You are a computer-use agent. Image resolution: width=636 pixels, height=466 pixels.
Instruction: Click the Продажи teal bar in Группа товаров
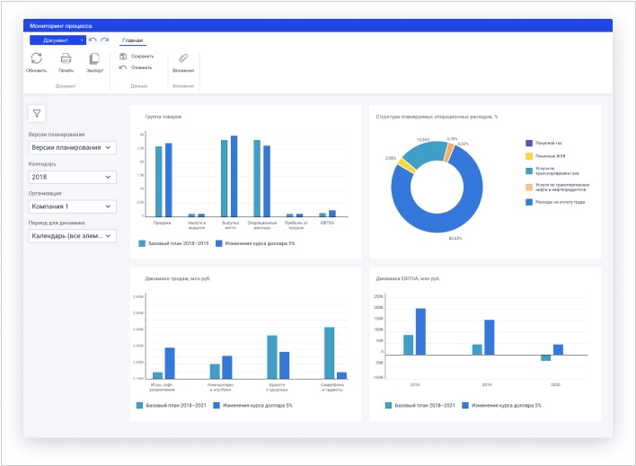pos(159,181)
